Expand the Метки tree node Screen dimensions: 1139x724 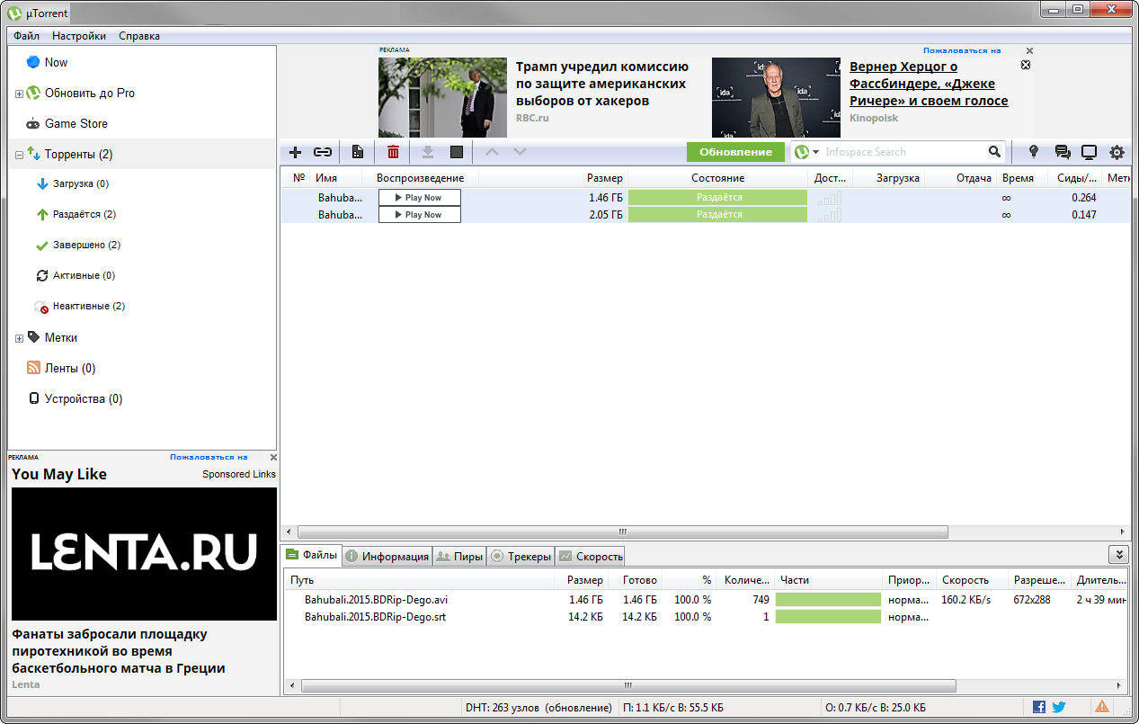point(19,338)
